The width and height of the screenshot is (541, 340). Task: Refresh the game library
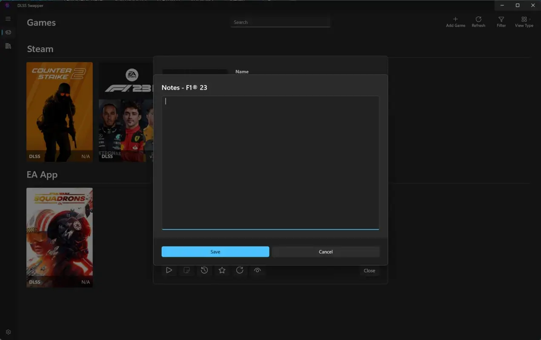point(478,20)
